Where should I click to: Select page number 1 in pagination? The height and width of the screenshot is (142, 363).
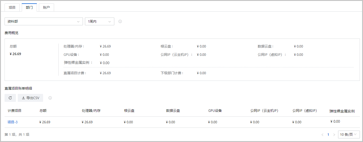pyautogui.click(x=328, y=134)
